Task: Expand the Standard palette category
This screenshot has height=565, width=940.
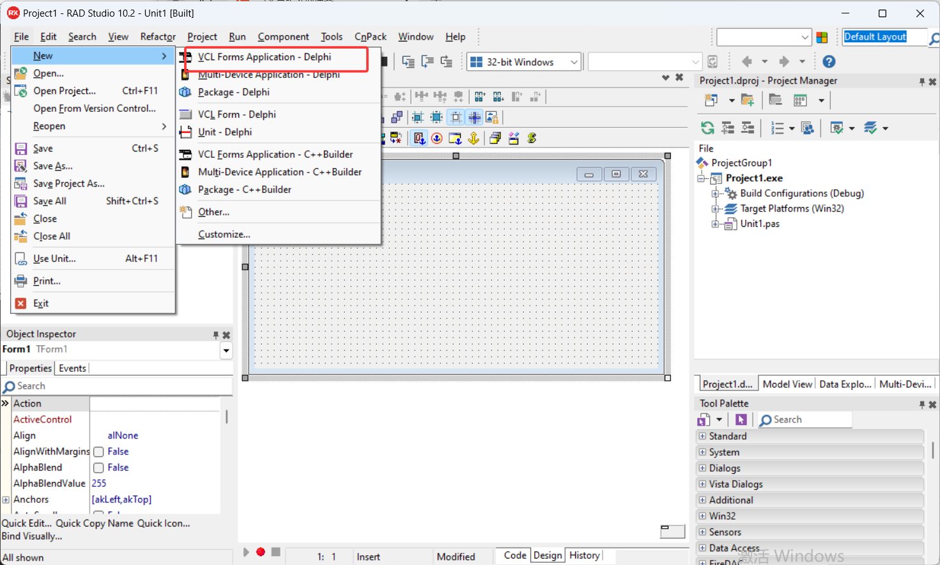Action: coord(702,436)
